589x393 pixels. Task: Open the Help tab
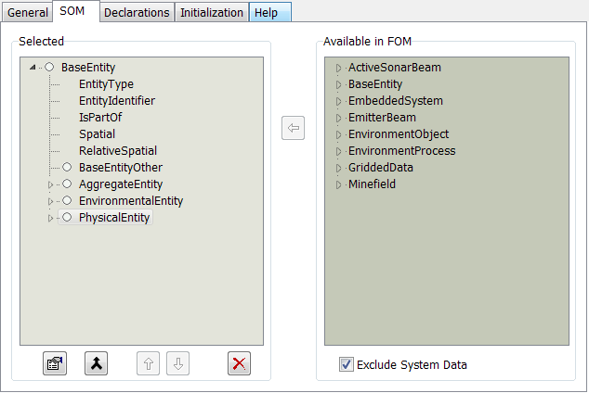pos(269,13)
